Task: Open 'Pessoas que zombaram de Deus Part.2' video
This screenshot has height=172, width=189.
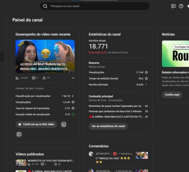Action: pos(115,111)
